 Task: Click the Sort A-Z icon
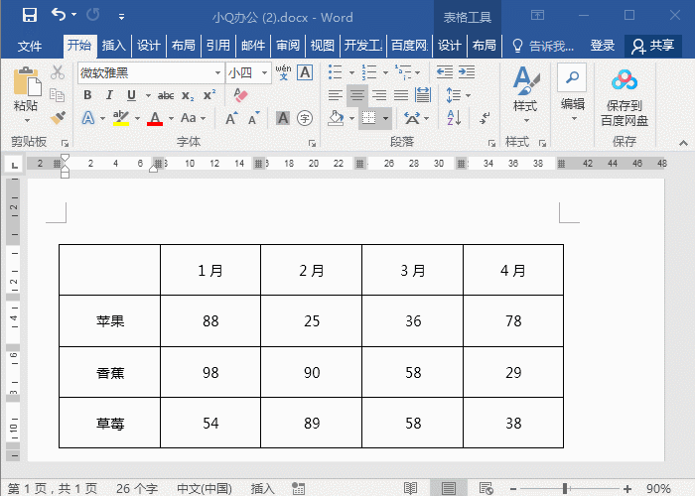coord(454,118)
